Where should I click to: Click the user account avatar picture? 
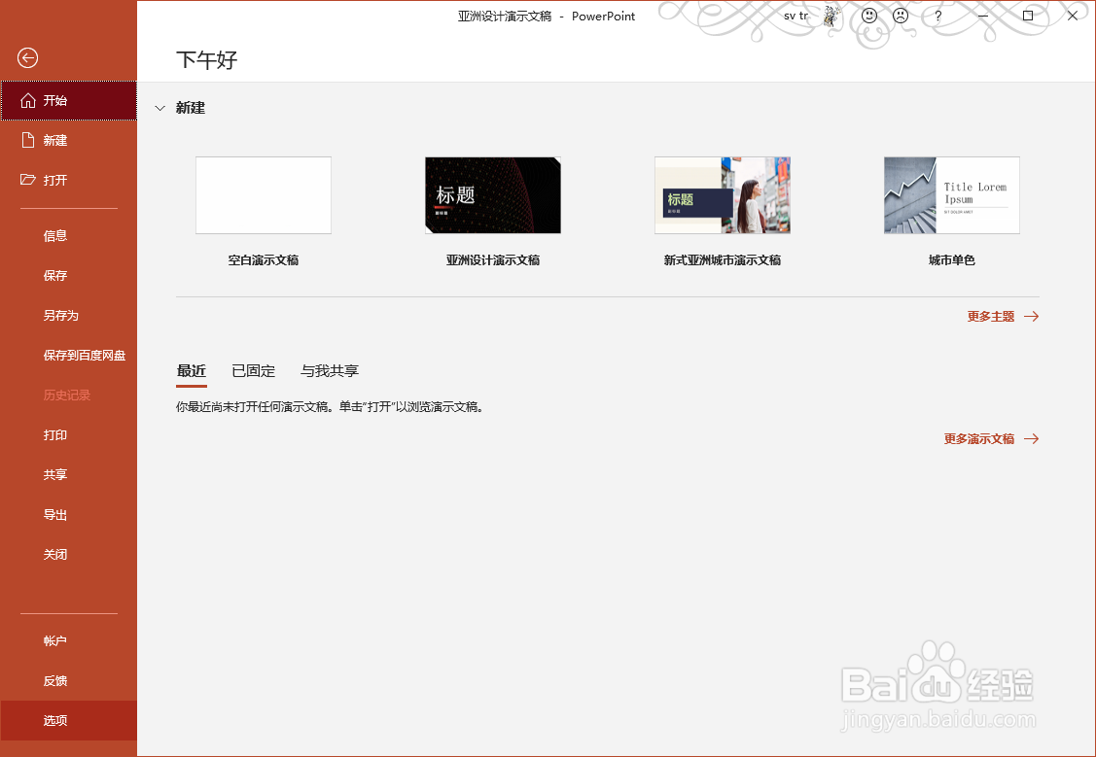point(831,16)
